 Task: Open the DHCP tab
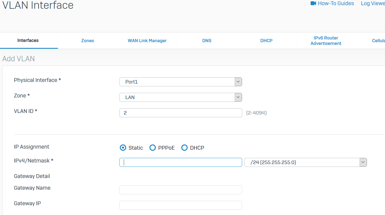coord(266,41)
